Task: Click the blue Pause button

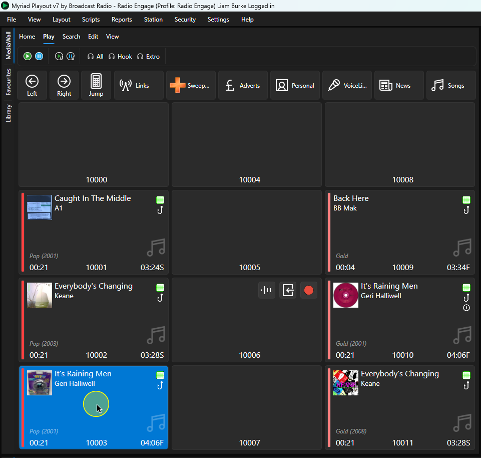Action: pyautogui.click(x=39, y=56)
